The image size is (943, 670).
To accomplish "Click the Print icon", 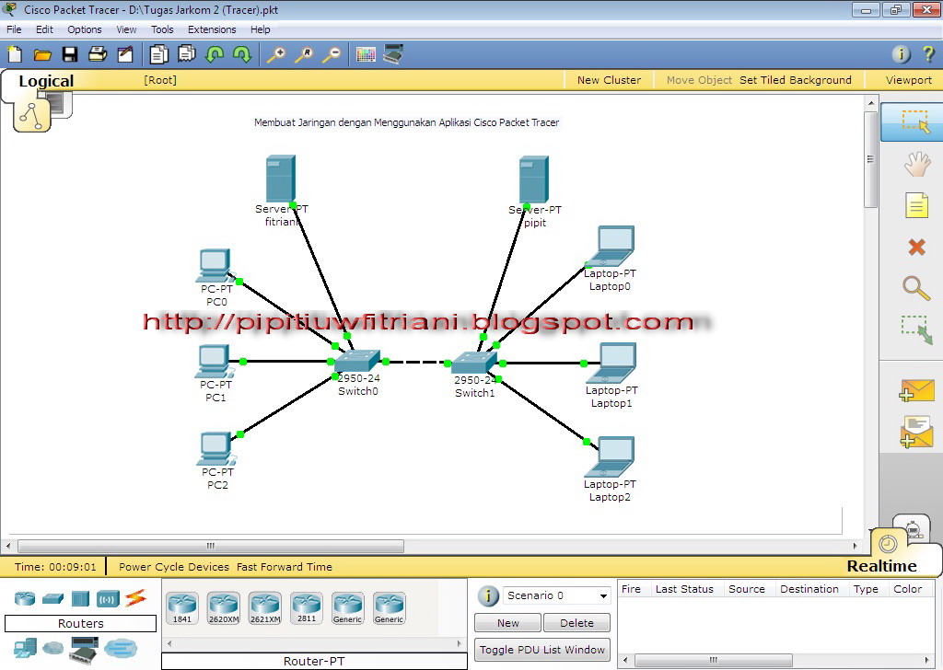I will [x=98, y=54].
